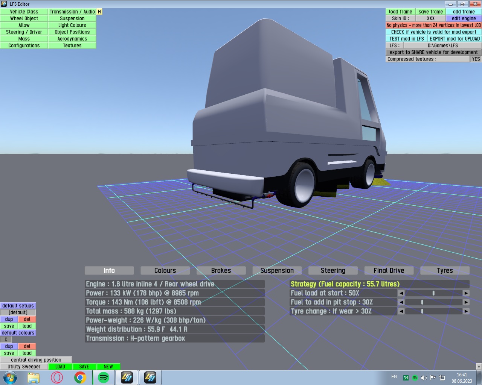This screenshot has height=385, width=482.
Task: Select the Final Drive tab
Action: pyautogui.click(x=389, y=271)
